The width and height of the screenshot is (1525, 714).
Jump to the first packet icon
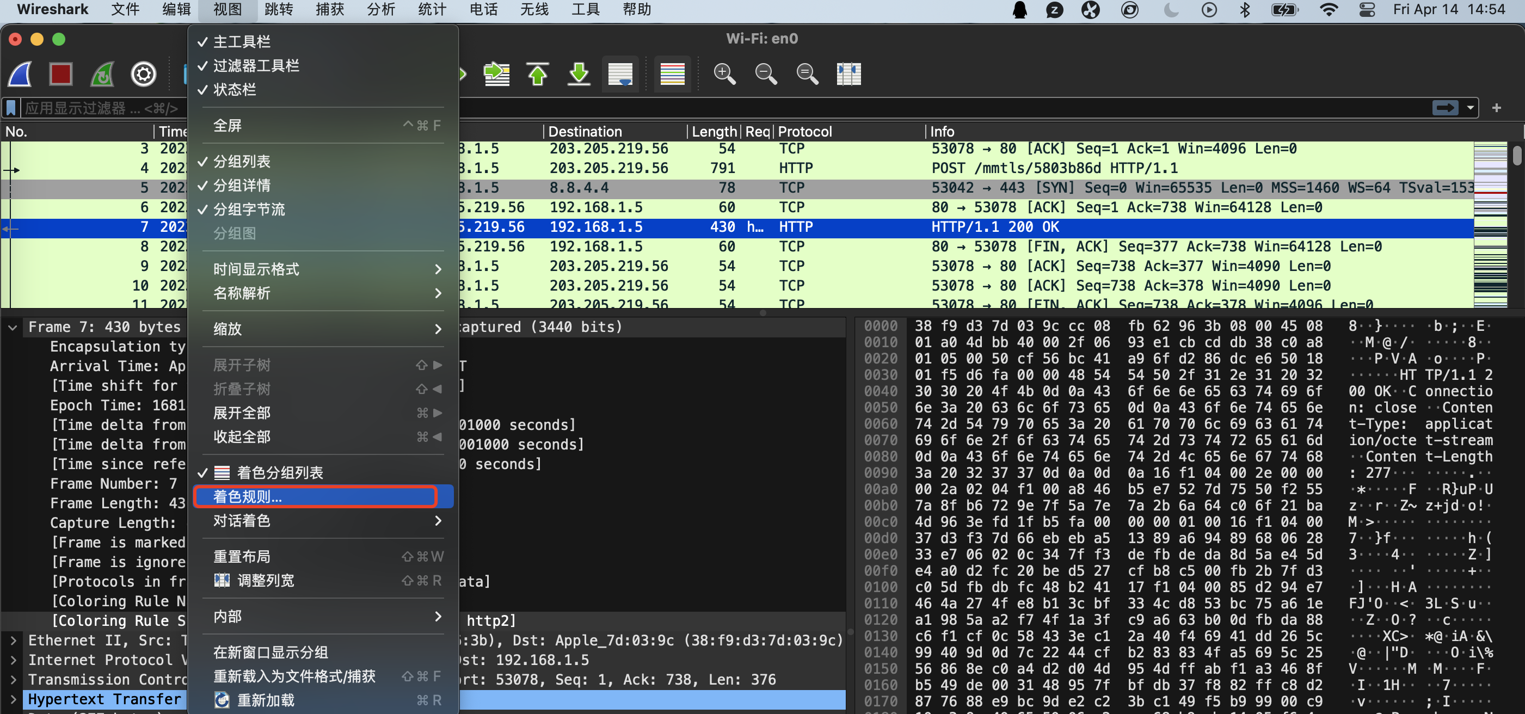tap(538, 75)
